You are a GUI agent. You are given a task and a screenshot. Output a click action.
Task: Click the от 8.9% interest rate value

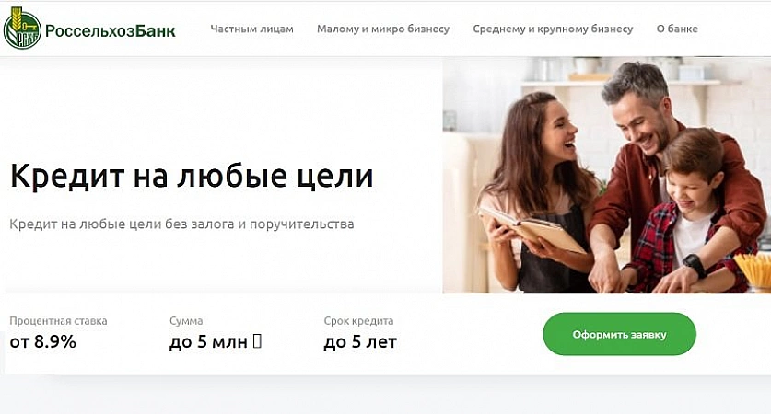click(x=42, y=342)
